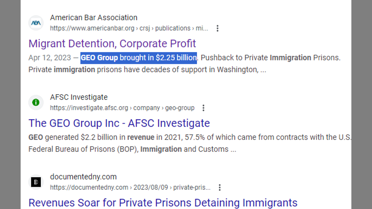This screenshot has height=209, width=372.
Task: Open "The GEO Group Inc - AFSC Investigate" link
Action: click(x=119, y=123)
